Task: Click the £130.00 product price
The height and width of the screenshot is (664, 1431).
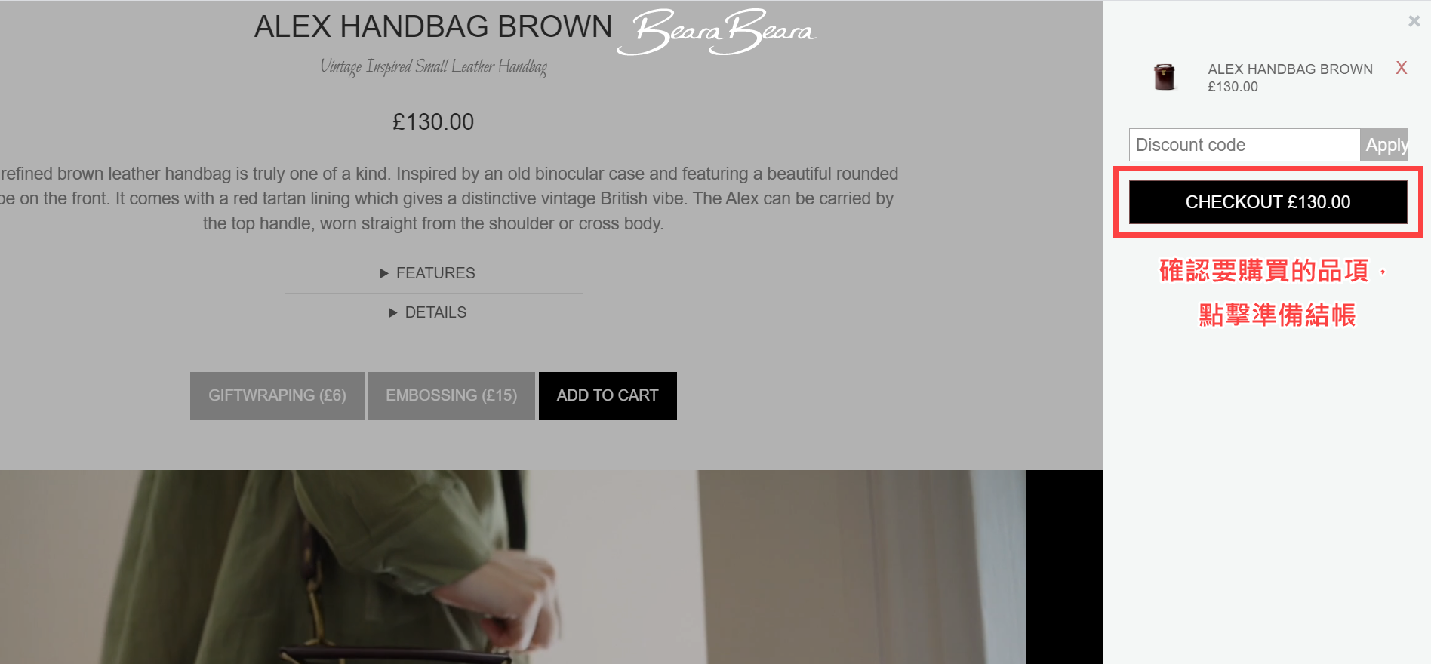Action: [x=433, y=121]
